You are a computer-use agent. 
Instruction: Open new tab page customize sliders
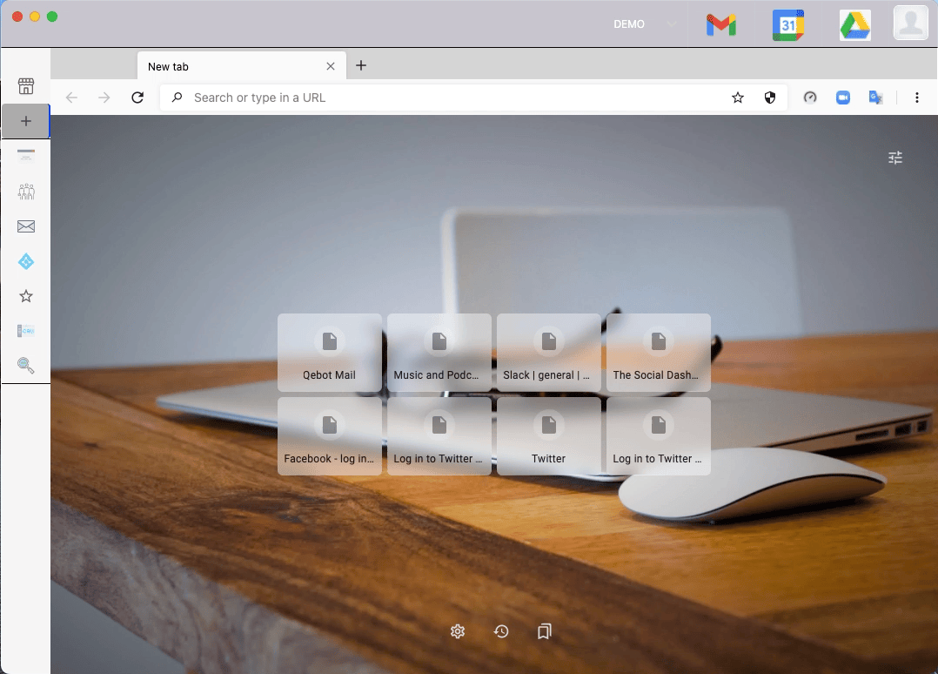pos(895,158)
